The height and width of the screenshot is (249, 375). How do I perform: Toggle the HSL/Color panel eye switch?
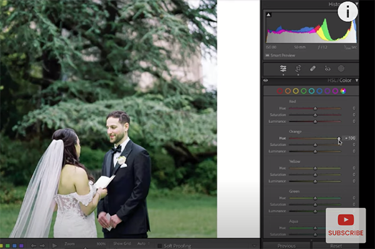(x=266, y=81)
